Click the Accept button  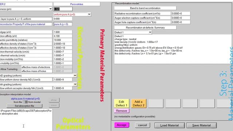pyautogui.click(x=122, y=125)
